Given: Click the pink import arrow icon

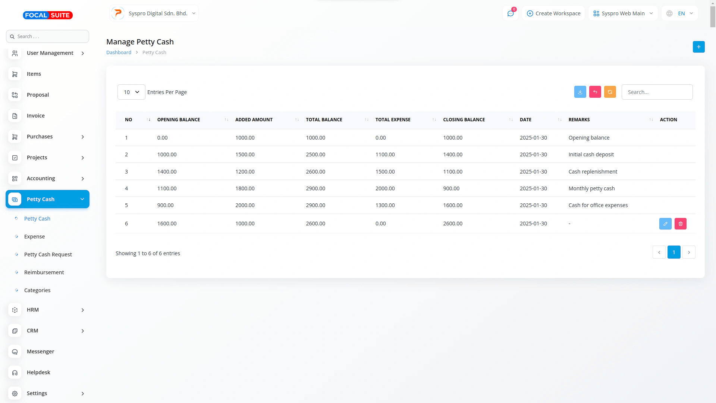Looking at the screenshot, I should coord(595,92).
